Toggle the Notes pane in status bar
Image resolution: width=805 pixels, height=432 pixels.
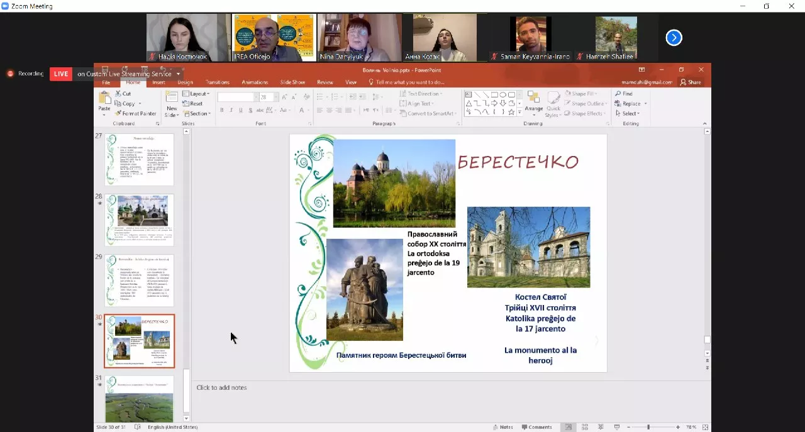tap(503, 427)
